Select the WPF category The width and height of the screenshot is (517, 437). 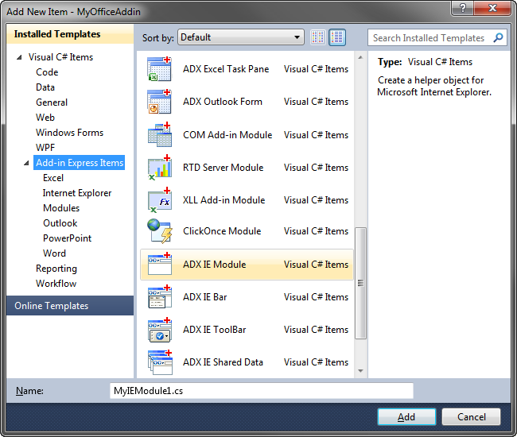(x=45, y=148)
